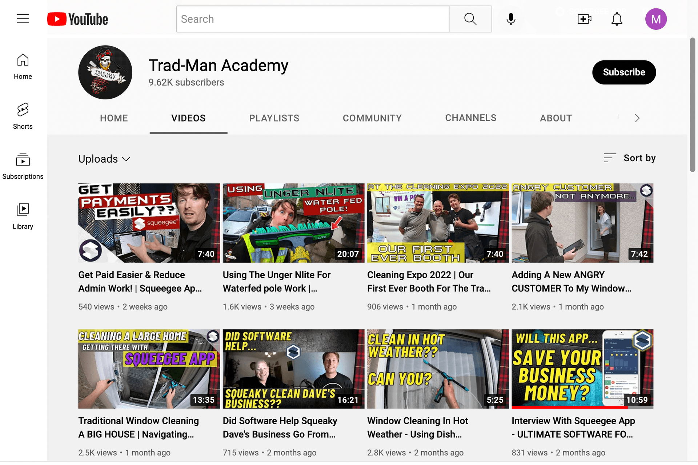The width and height of the screenshot is (698, 465).
Task: Click '831 views • 2 months ago' text
Action: click(x=558, y=453)
